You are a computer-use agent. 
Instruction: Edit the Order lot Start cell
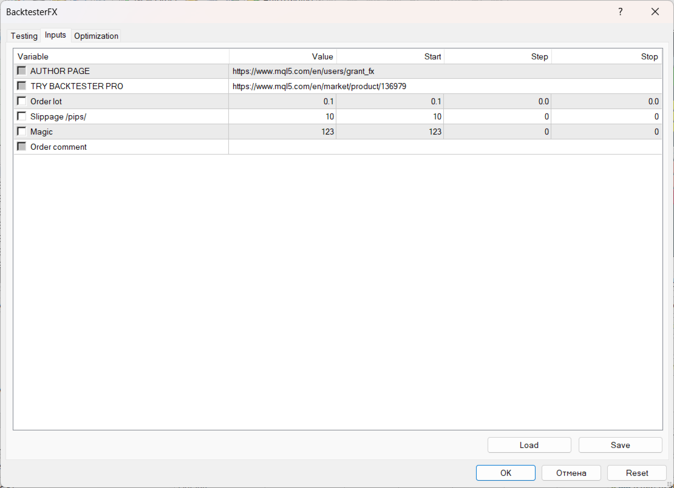click(390, 101)
